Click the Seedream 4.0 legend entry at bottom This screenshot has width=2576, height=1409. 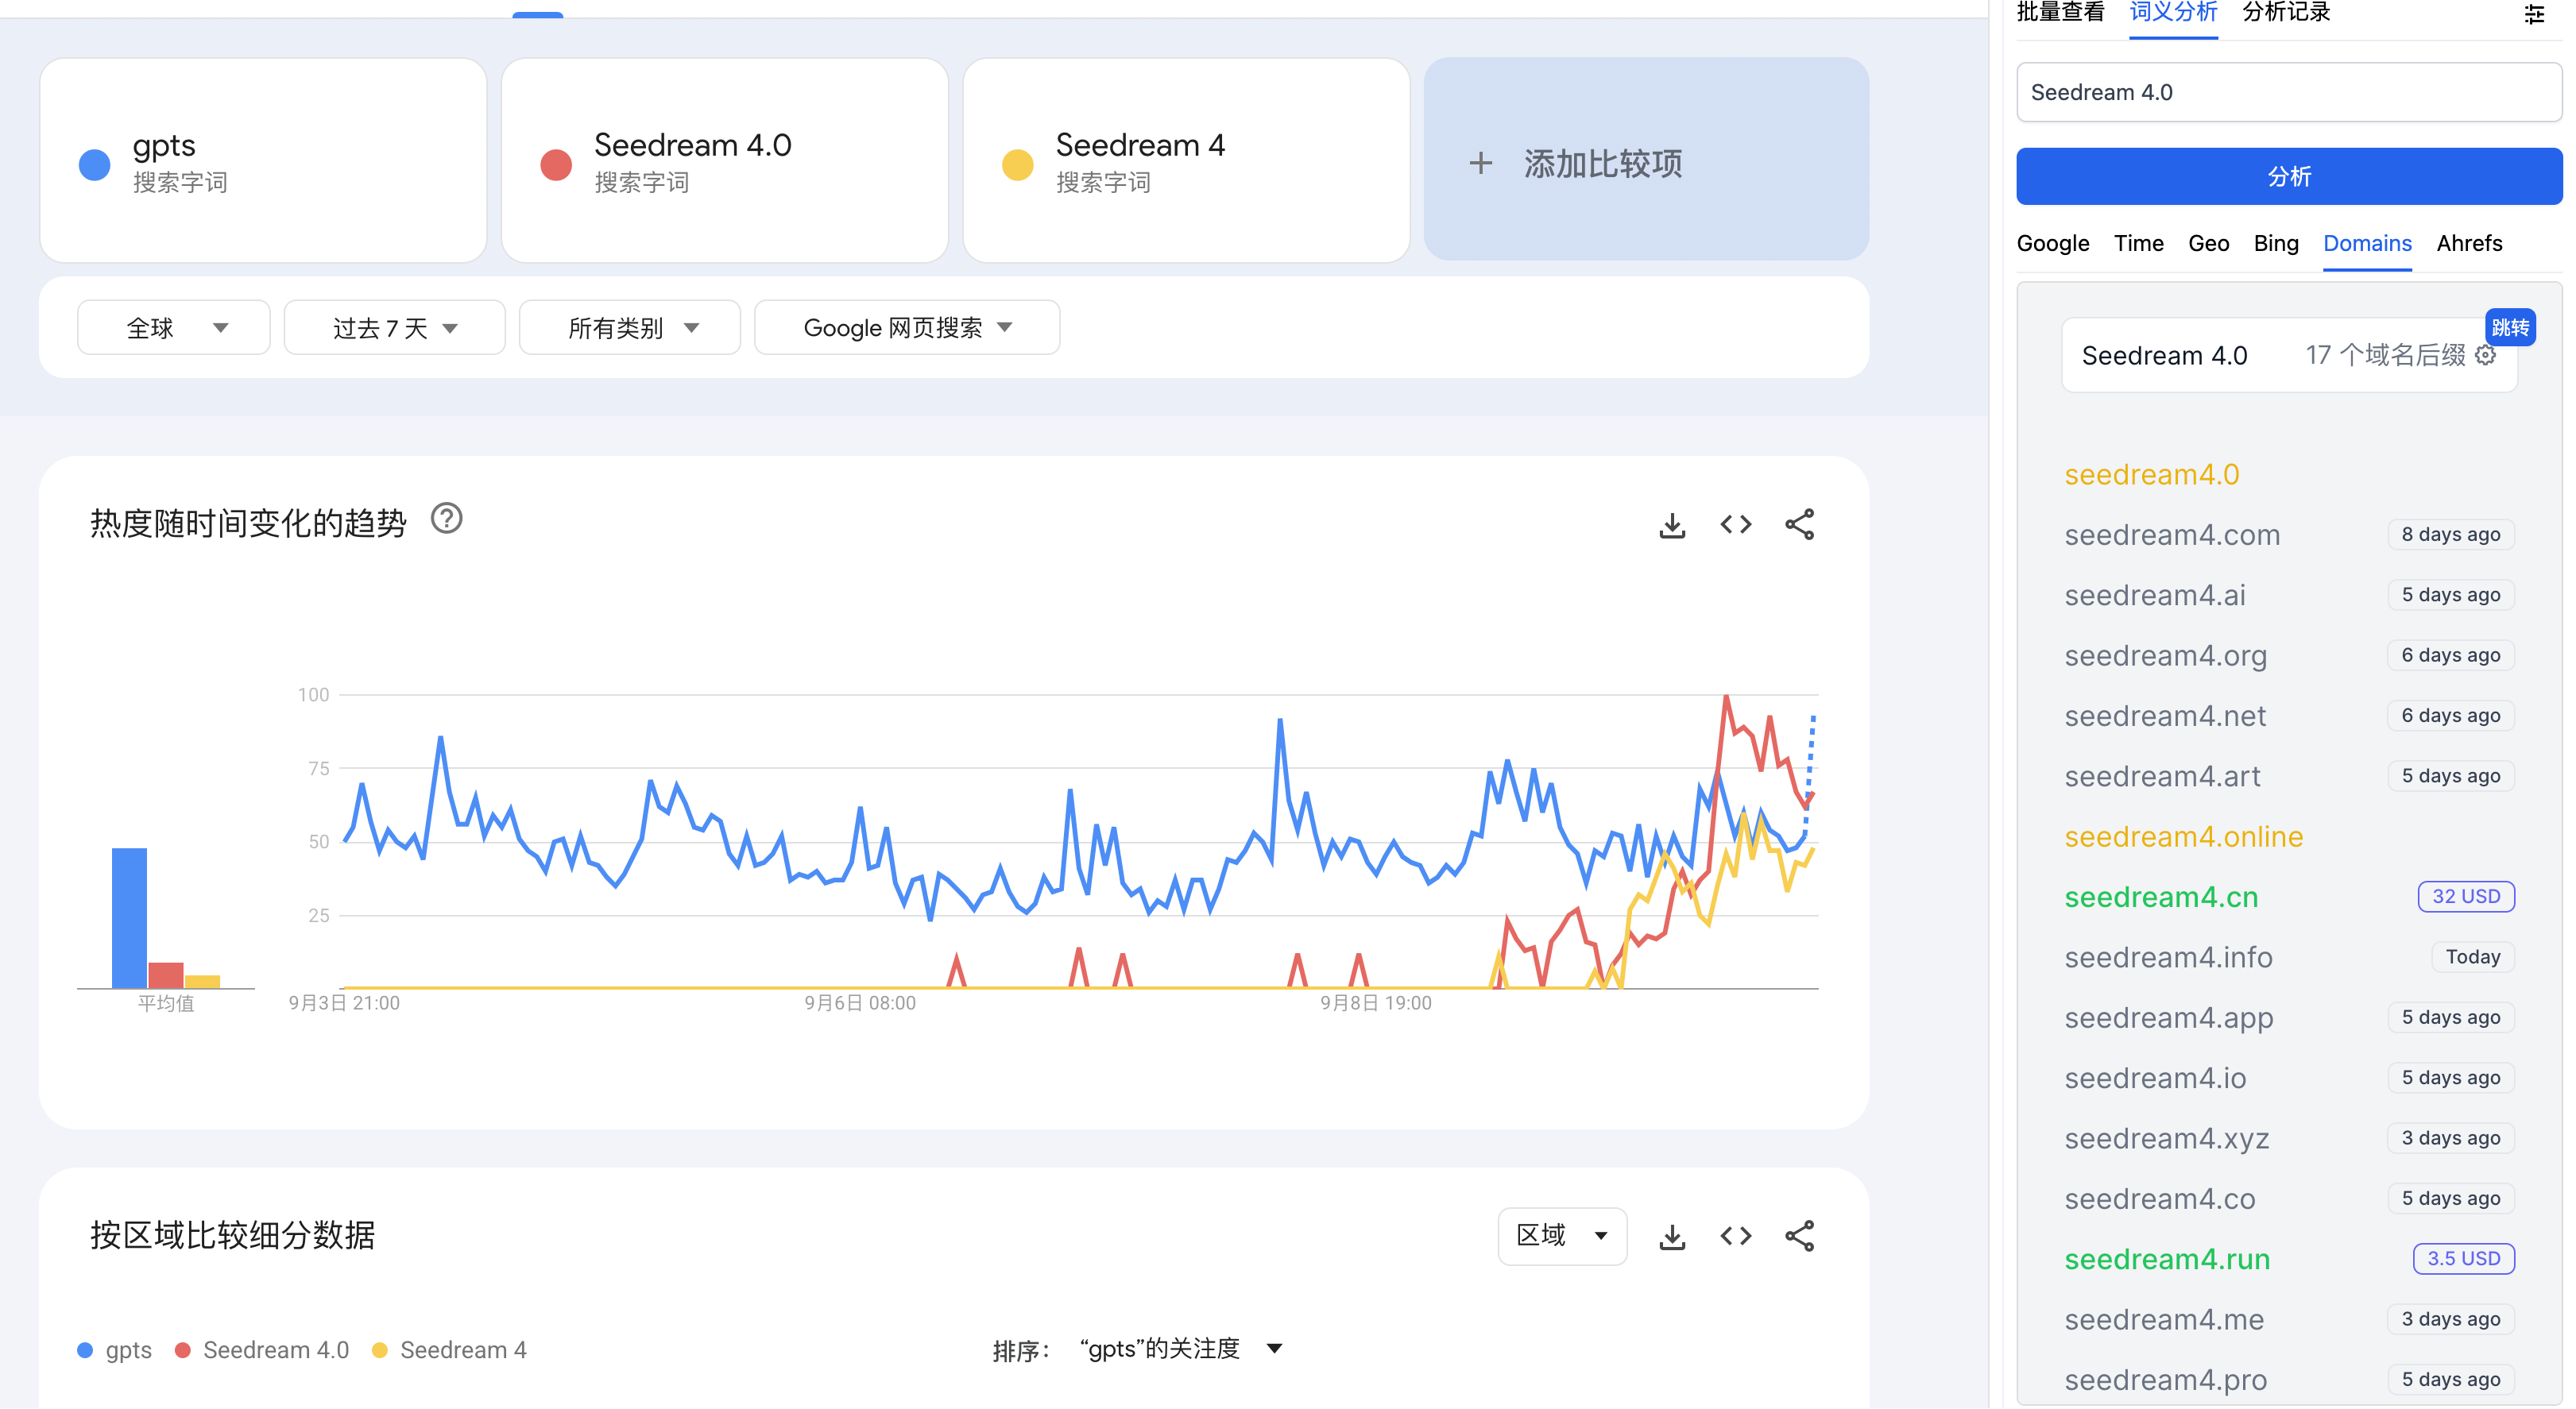[262, 1349]
